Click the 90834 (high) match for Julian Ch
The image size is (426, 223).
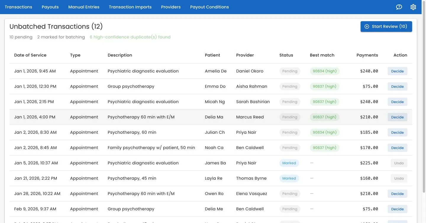(325, 132)
